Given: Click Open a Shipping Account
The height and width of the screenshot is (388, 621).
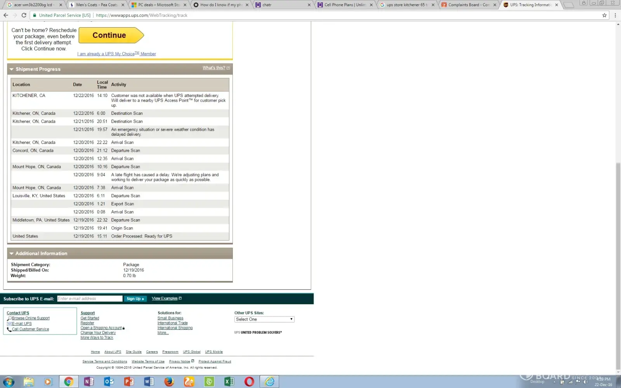Looking at the screenshot, I should (101, 328).
